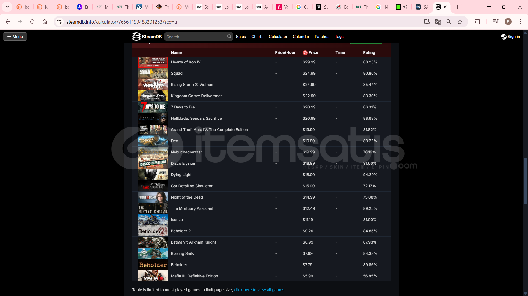Sort table by Time column header
The height and width of the screenshot is (296, 528).
point(340,52)
